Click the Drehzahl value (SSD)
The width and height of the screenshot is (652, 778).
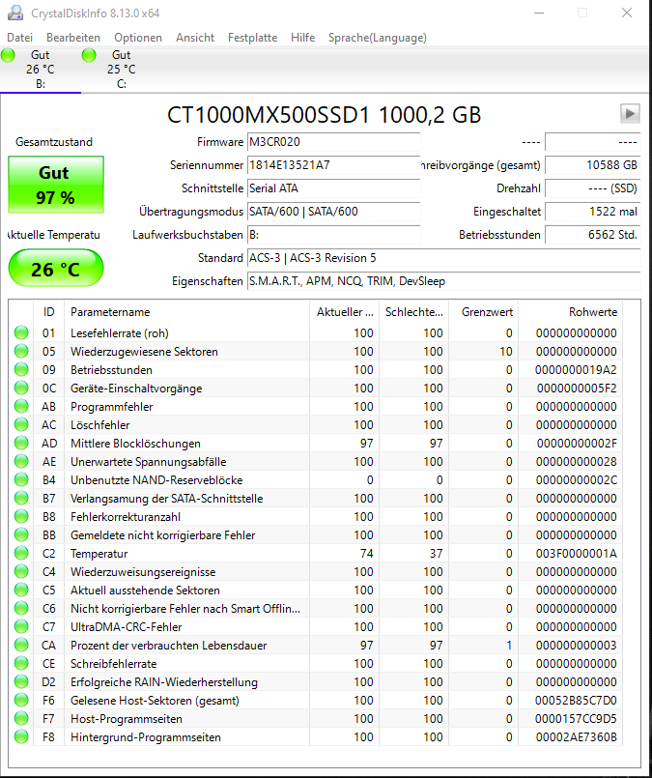[592, 188]
